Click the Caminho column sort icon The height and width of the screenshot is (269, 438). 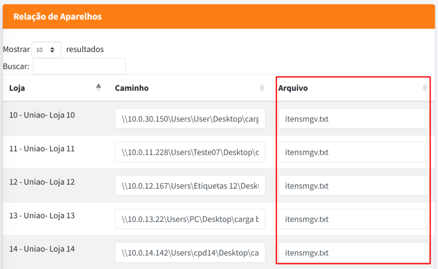pyautogui.click(x=262, y=88)
